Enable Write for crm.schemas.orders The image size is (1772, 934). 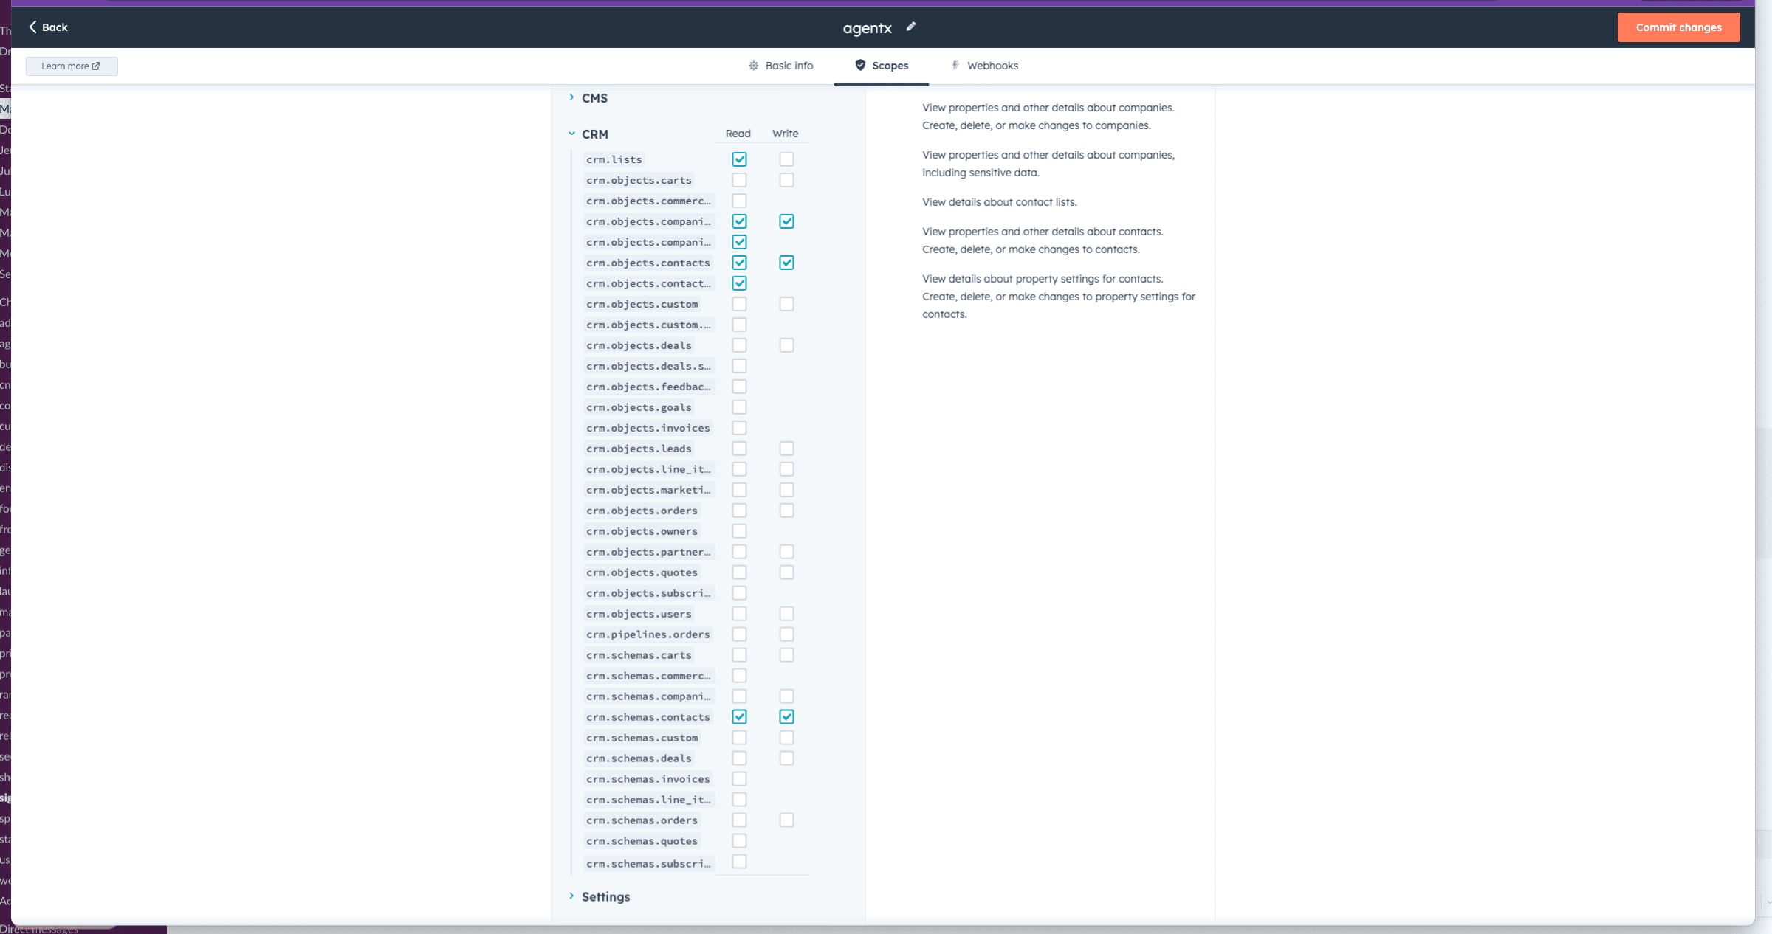(x=786, y=820)
